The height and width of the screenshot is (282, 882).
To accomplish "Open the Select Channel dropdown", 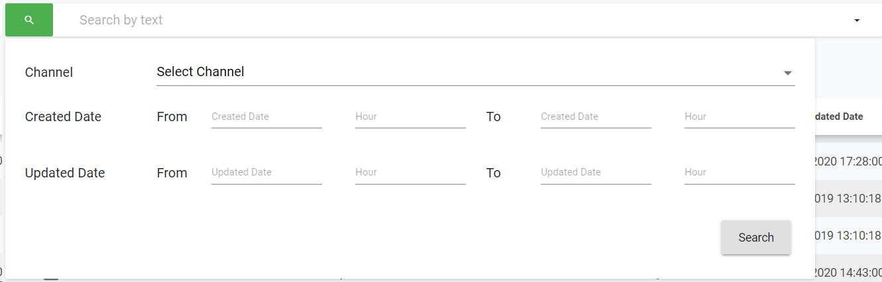I will [464, 72].
